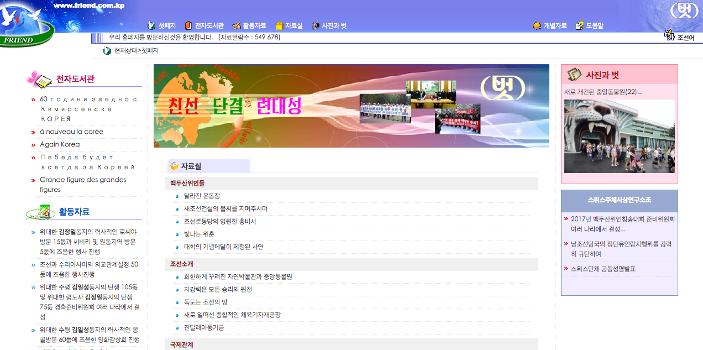The width and height of the screenshot is (703, 350).
Task: Open 조선과 수리아사이의 외교관계설정 50돐 article
Action: (89, 269)
